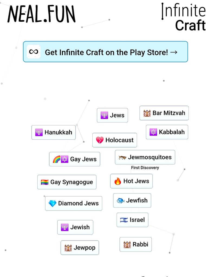
Task: Select the Bar Mitzvah element tile
Action: click(164, 113)
